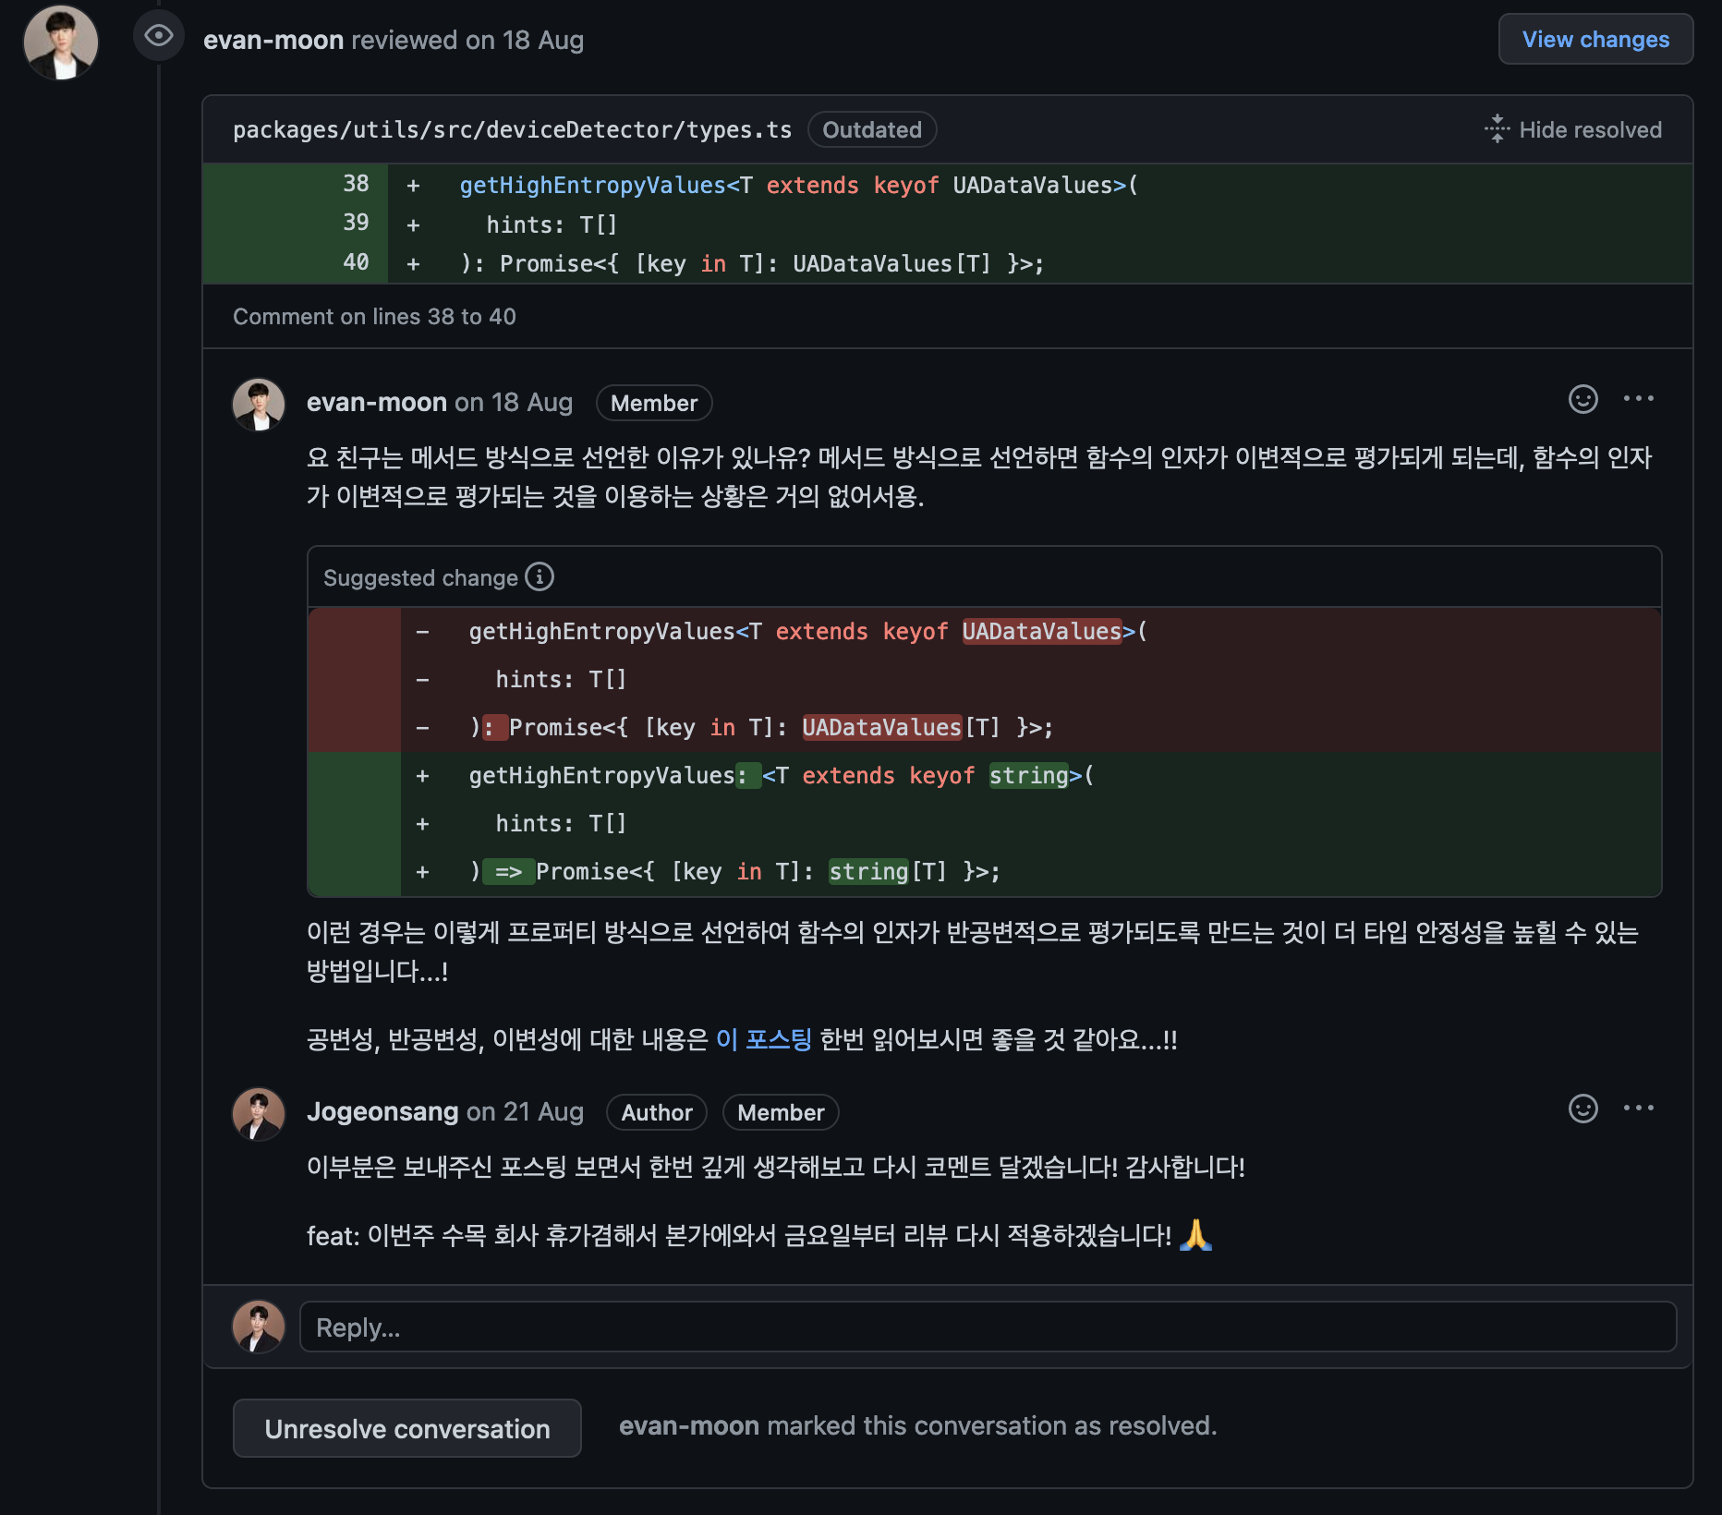
Task: Click evan-moon username in review header
Action: coord(273,41)
